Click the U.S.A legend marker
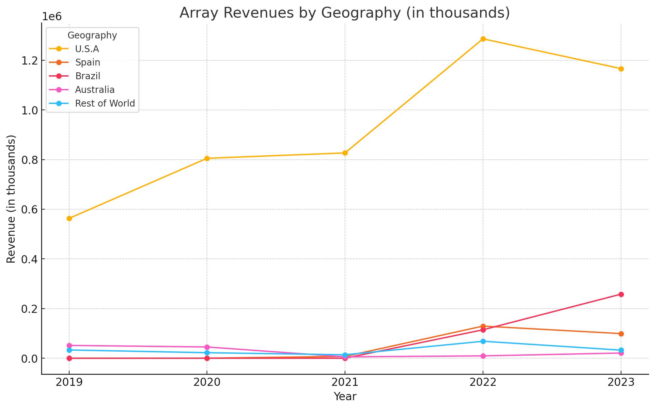This screenshot has width=655, height=409. (59, 49)
